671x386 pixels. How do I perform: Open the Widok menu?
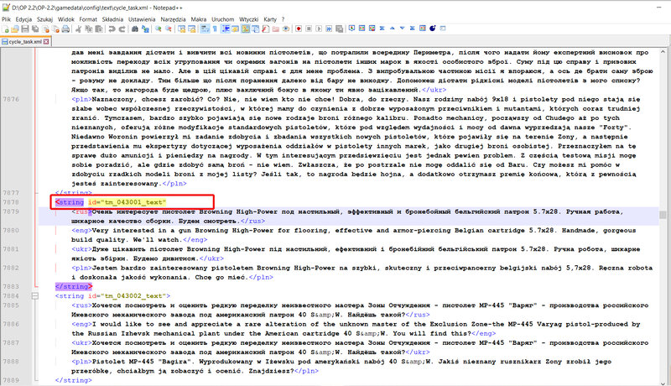pyautogui.click(x=65, y=18)
